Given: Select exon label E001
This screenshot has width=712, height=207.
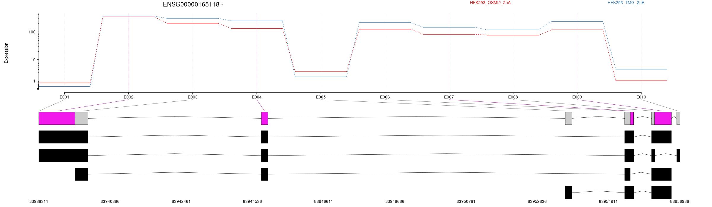Looking at the screenshot, I should pyautogui.click(x=64, y=97).
